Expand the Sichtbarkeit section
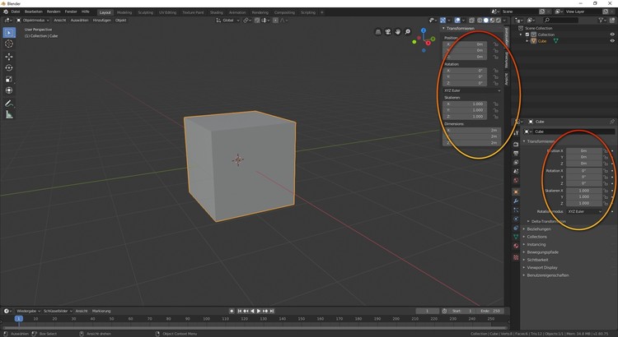The height and width of the screenshot is (337, 618). tap(536, 260)
